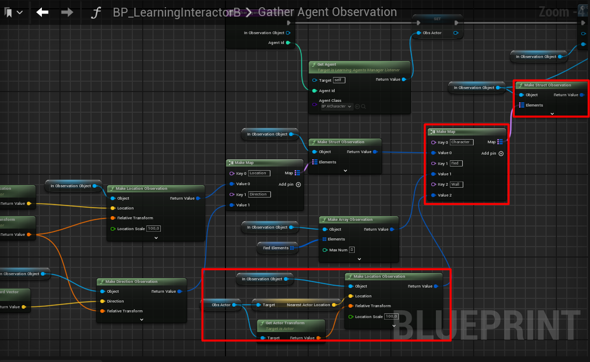
Task: Expand Make Struct Observation node wired to Location map
Action: [x=345, y=171]
